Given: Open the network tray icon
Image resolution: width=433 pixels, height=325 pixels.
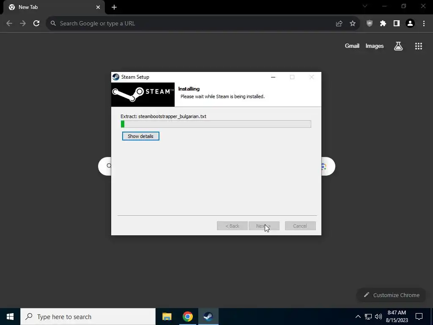Looking at the screenshot, I should pyautogui.click(x=368, y=317).
